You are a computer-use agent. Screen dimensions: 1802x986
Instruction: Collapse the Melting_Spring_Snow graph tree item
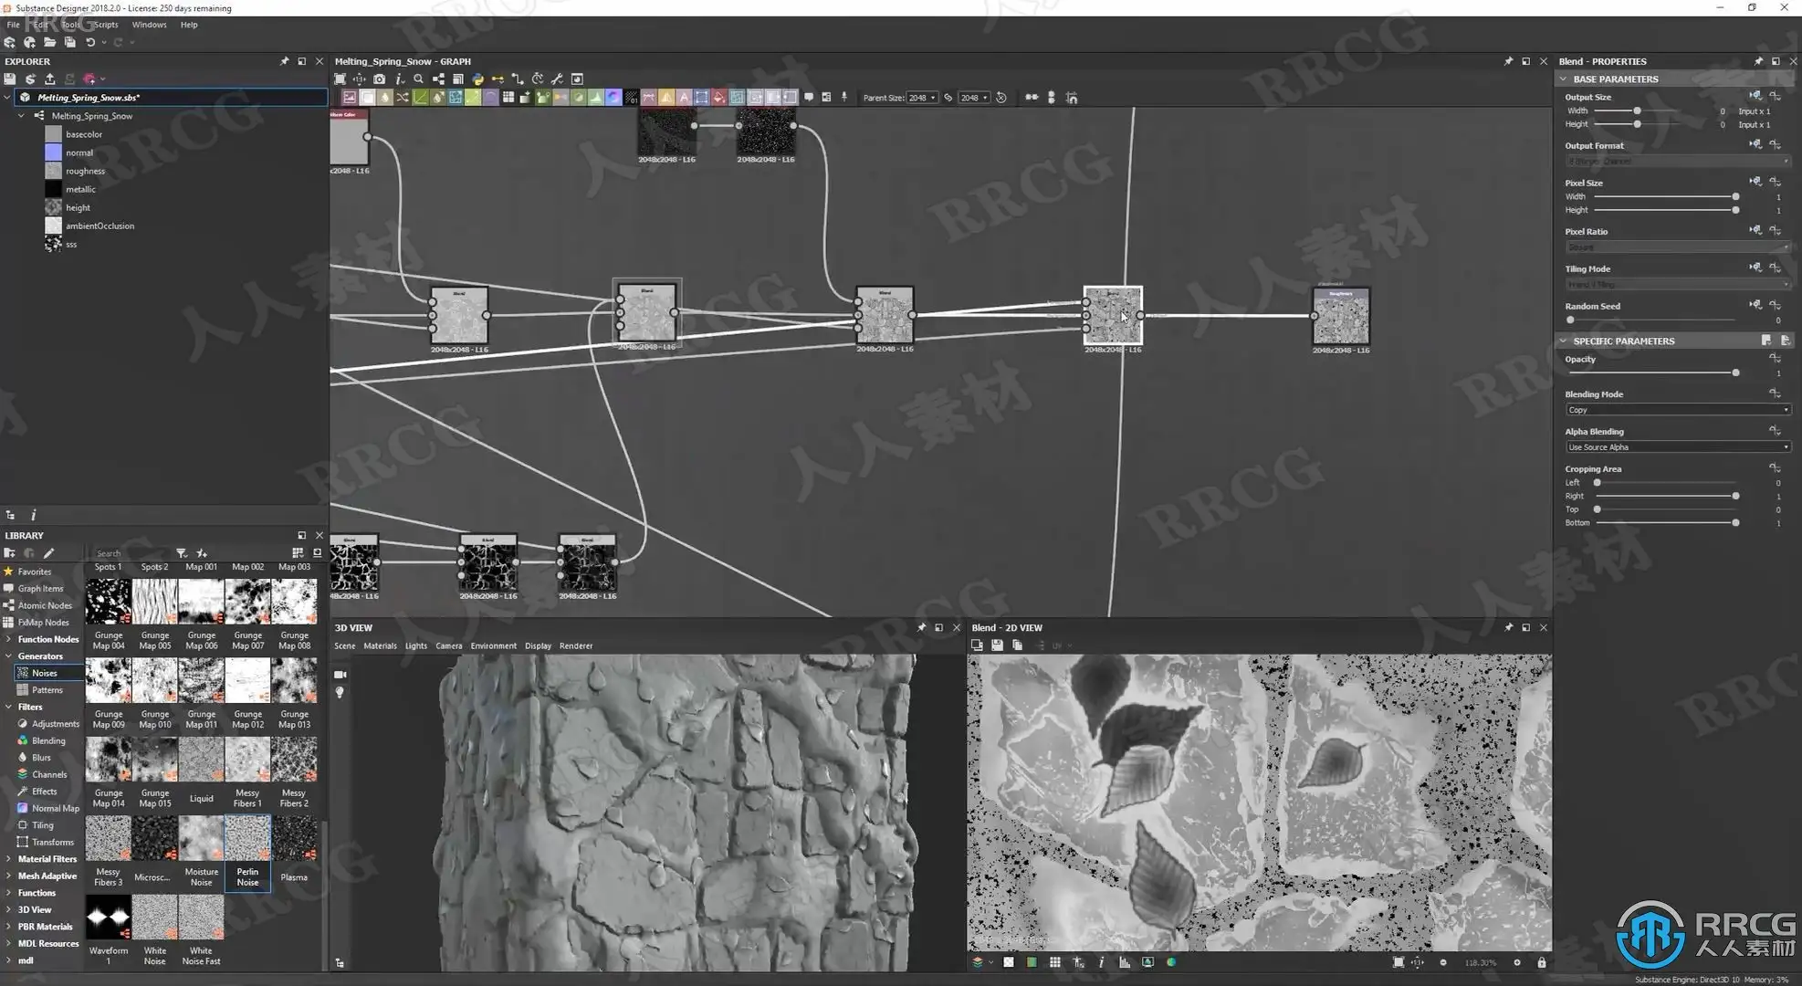(x=21, y=116)
